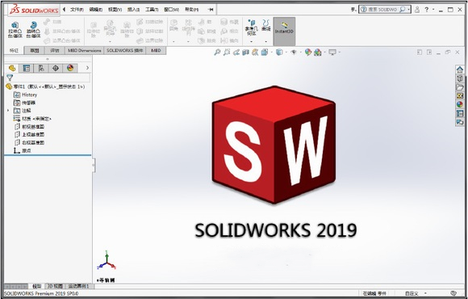Open the DisplayManager color-ball tab

click(70, 68)
